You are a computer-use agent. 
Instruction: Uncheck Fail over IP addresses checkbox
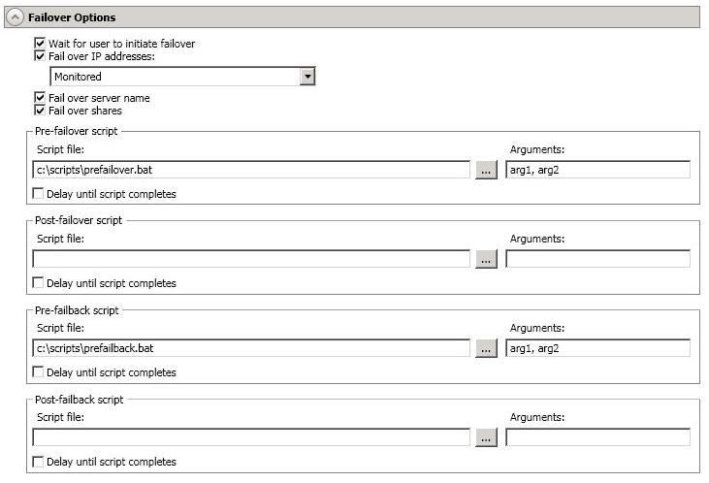(x=40, y=55)
